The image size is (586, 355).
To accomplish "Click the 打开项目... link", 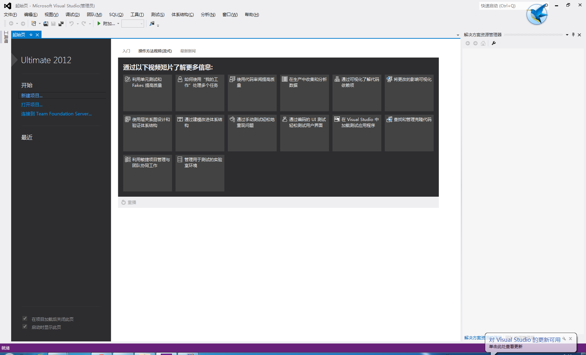I will (x=32, y=105).
